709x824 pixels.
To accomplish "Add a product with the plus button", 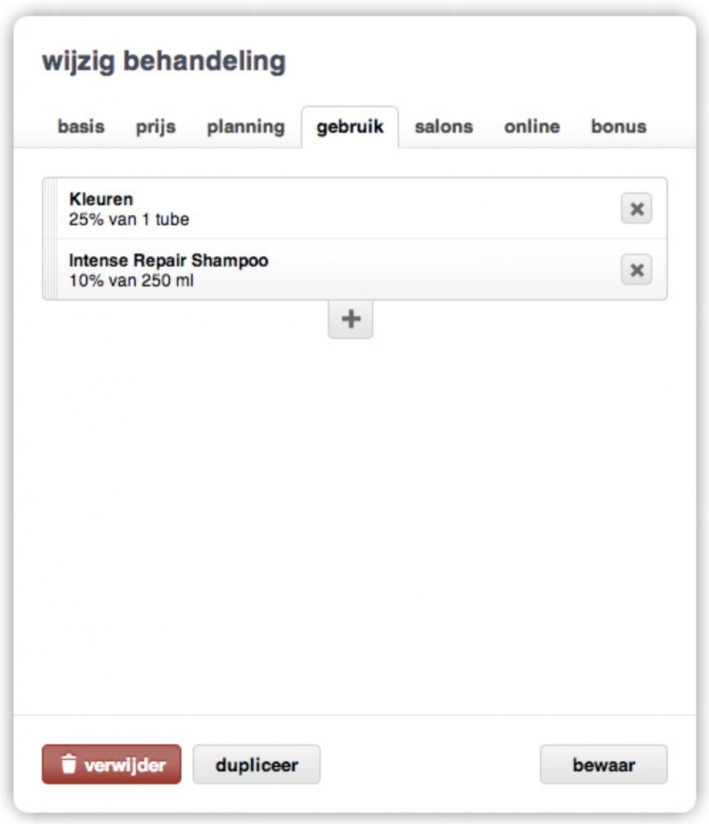I will point(350,319).
